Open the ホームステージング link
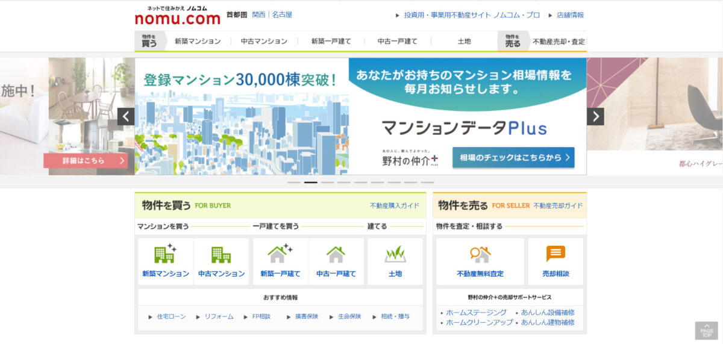723x344 pixels. pos(477,313)
